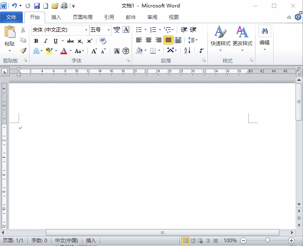Align text left
This screenshot has height=246, width=303.
(x=139, y=40)
